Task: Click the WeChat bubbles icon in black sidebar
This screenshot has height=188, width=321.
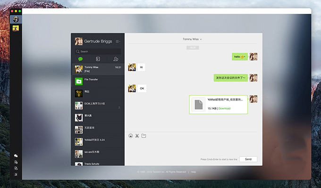Action: [x=16, y=156]
